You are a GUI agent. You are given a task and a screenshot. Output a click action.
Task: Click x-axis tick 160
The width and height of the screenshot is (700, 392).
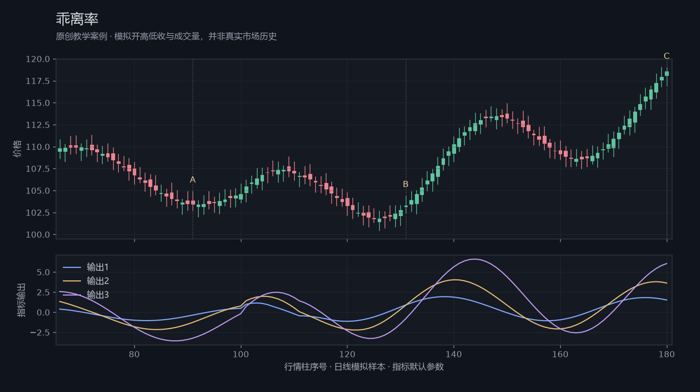[x=560, y=354]
